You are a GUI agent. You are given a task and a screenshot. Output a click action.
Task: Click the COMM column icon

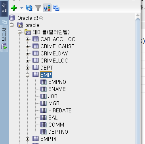point(43,125)
